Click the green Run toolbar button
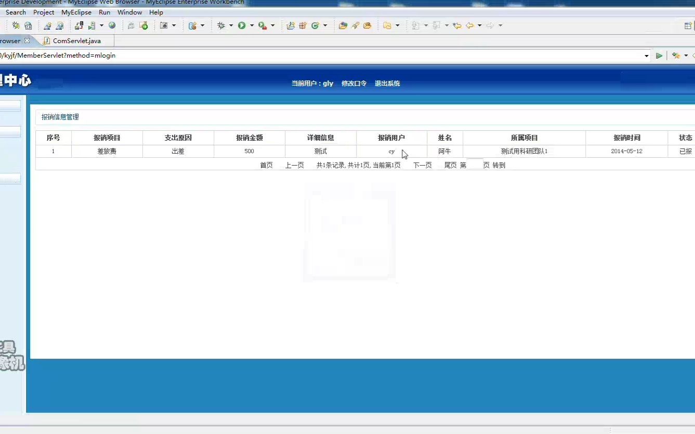The height and width of the screenshot is (434, 695). [x=242, y=25]
